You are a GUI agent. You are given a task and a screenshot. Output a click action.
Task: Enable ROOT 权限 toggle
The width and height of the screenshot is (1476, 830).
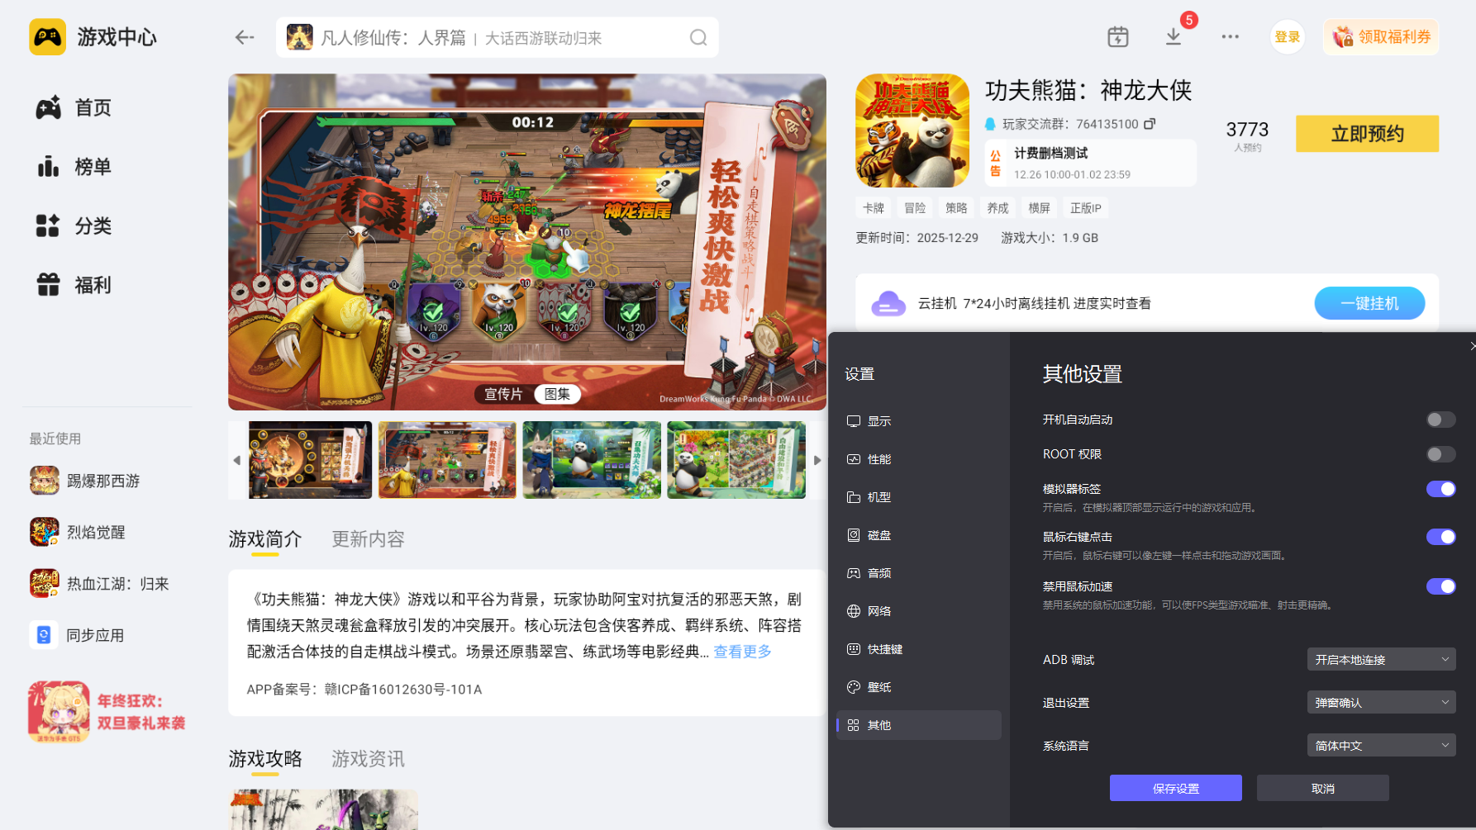(1440, 454)
